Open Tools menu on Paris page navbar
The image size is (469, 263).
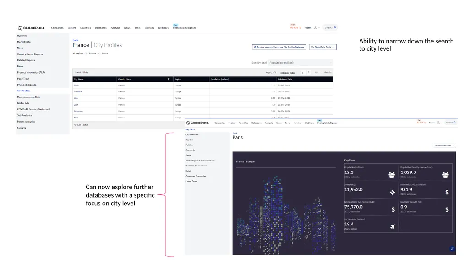(x=288, y=123)
